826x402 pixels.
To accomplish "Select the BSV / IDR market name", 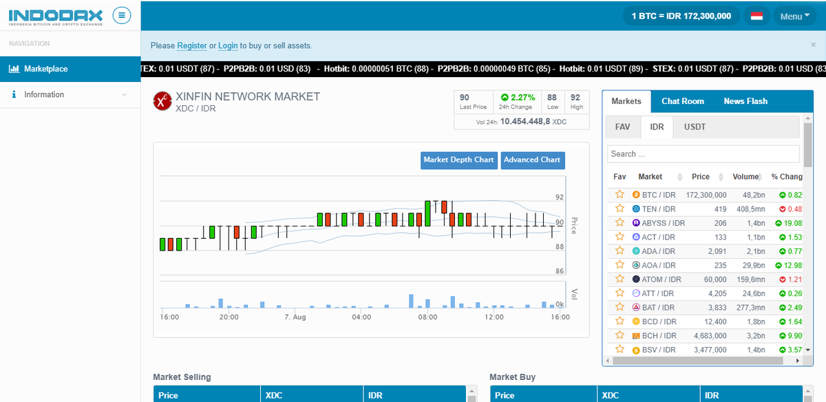I will click(659, 350).
